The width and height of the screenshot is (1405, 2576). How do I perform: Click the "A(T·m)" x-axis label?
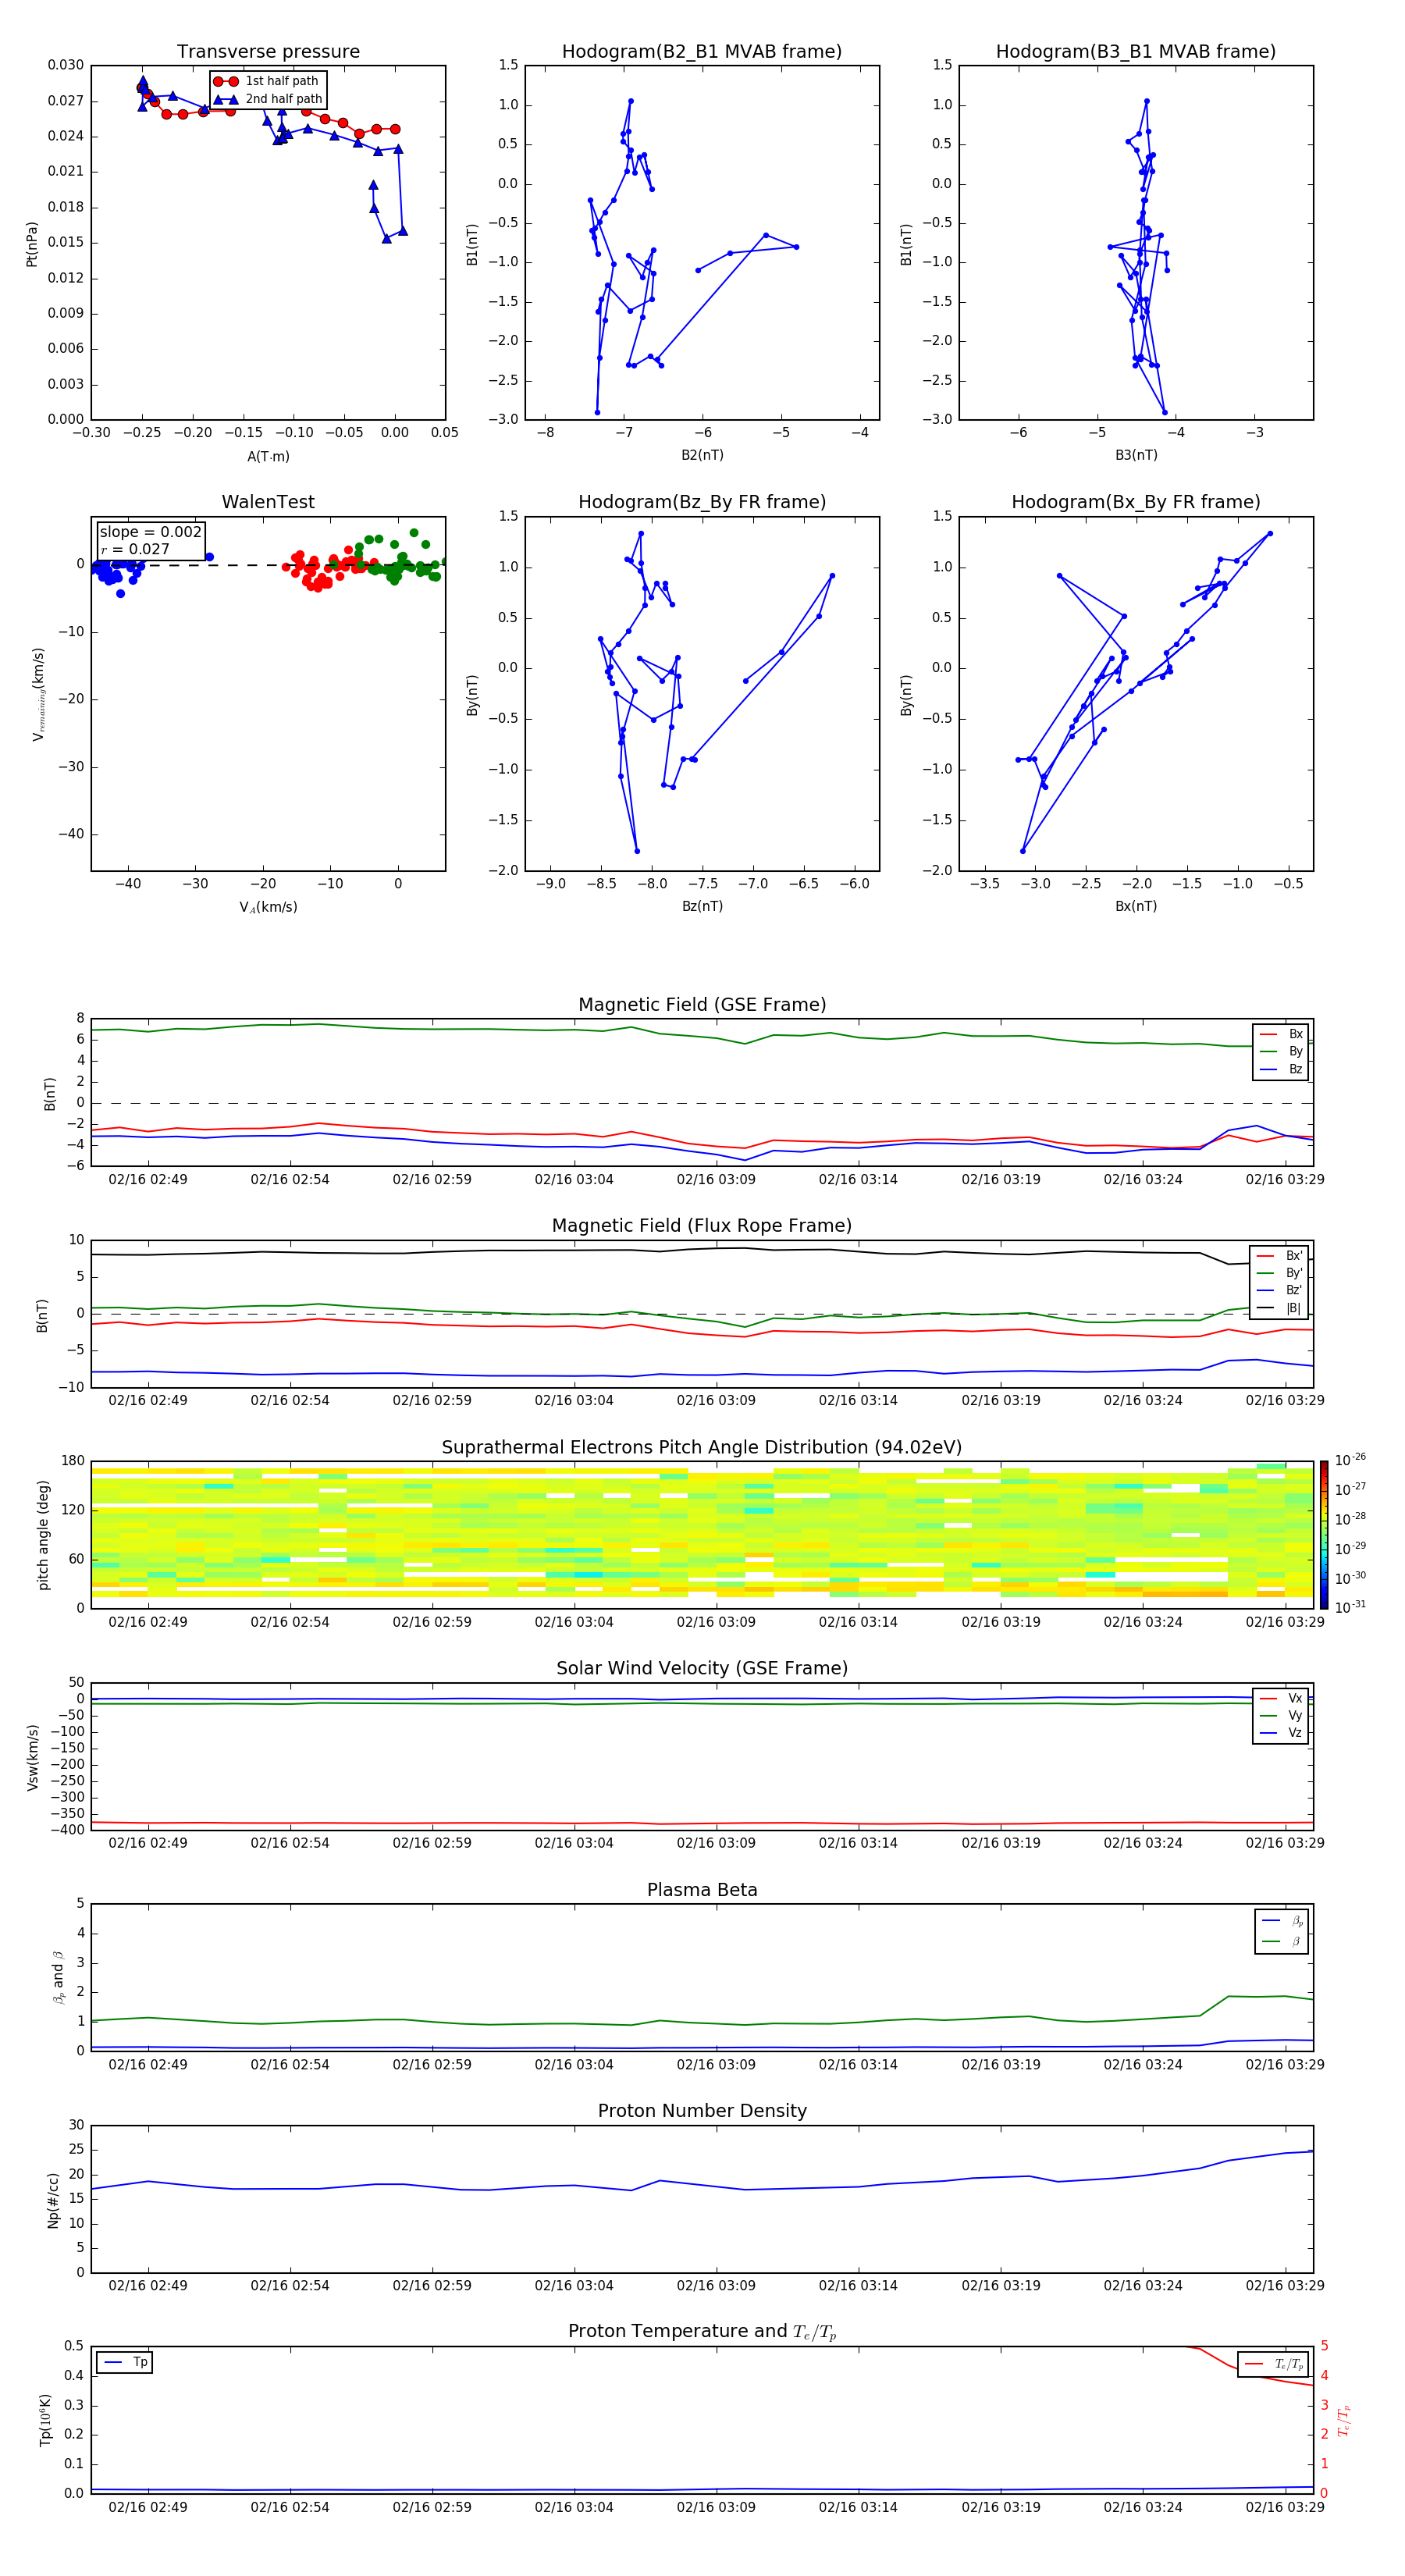pyautogui.click(x=268, y=457)
